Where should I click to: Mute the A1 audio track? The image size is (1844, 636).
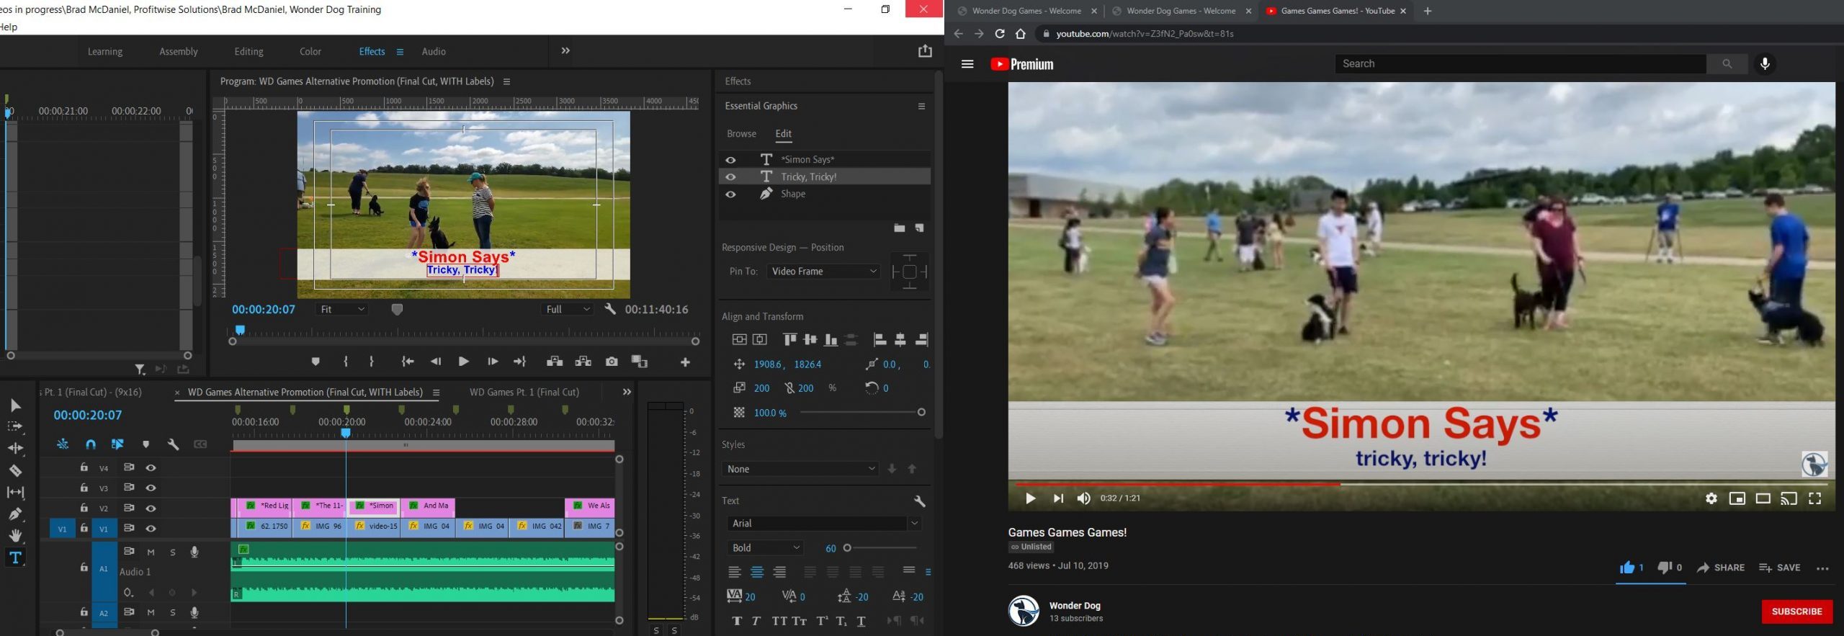[151, 552]
